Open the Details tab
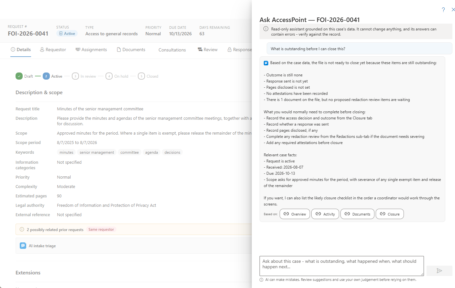This screenshot has width=455, height=288. (x=21, y=50)
